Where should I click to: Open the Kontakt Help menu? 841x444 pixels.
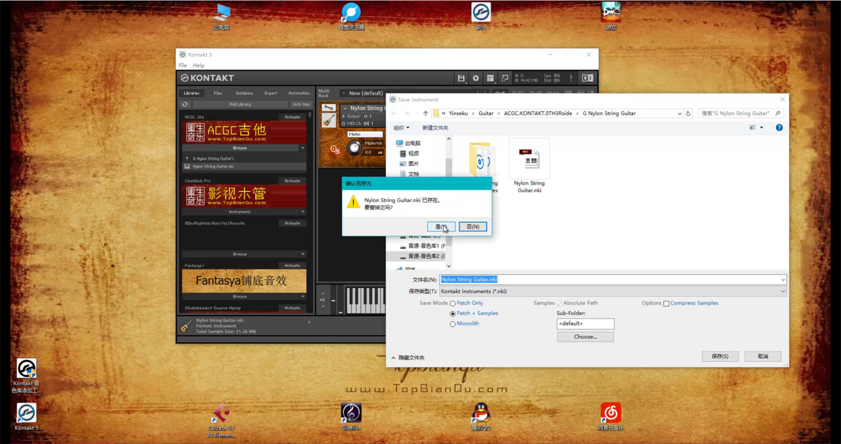click(x=198, y=65)
